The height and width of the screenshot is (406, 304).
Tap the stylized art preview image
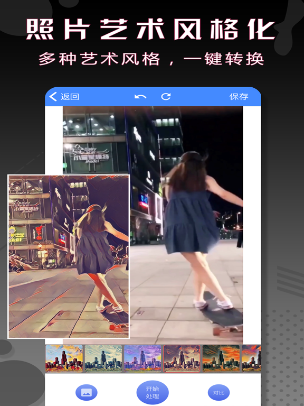69,256
